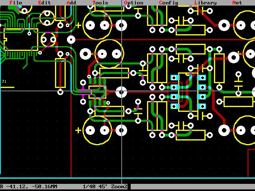Click the large pad under the crosshair center
This screenshot has width=255, height=191.
pyautogui.click(x=121, y=92)
